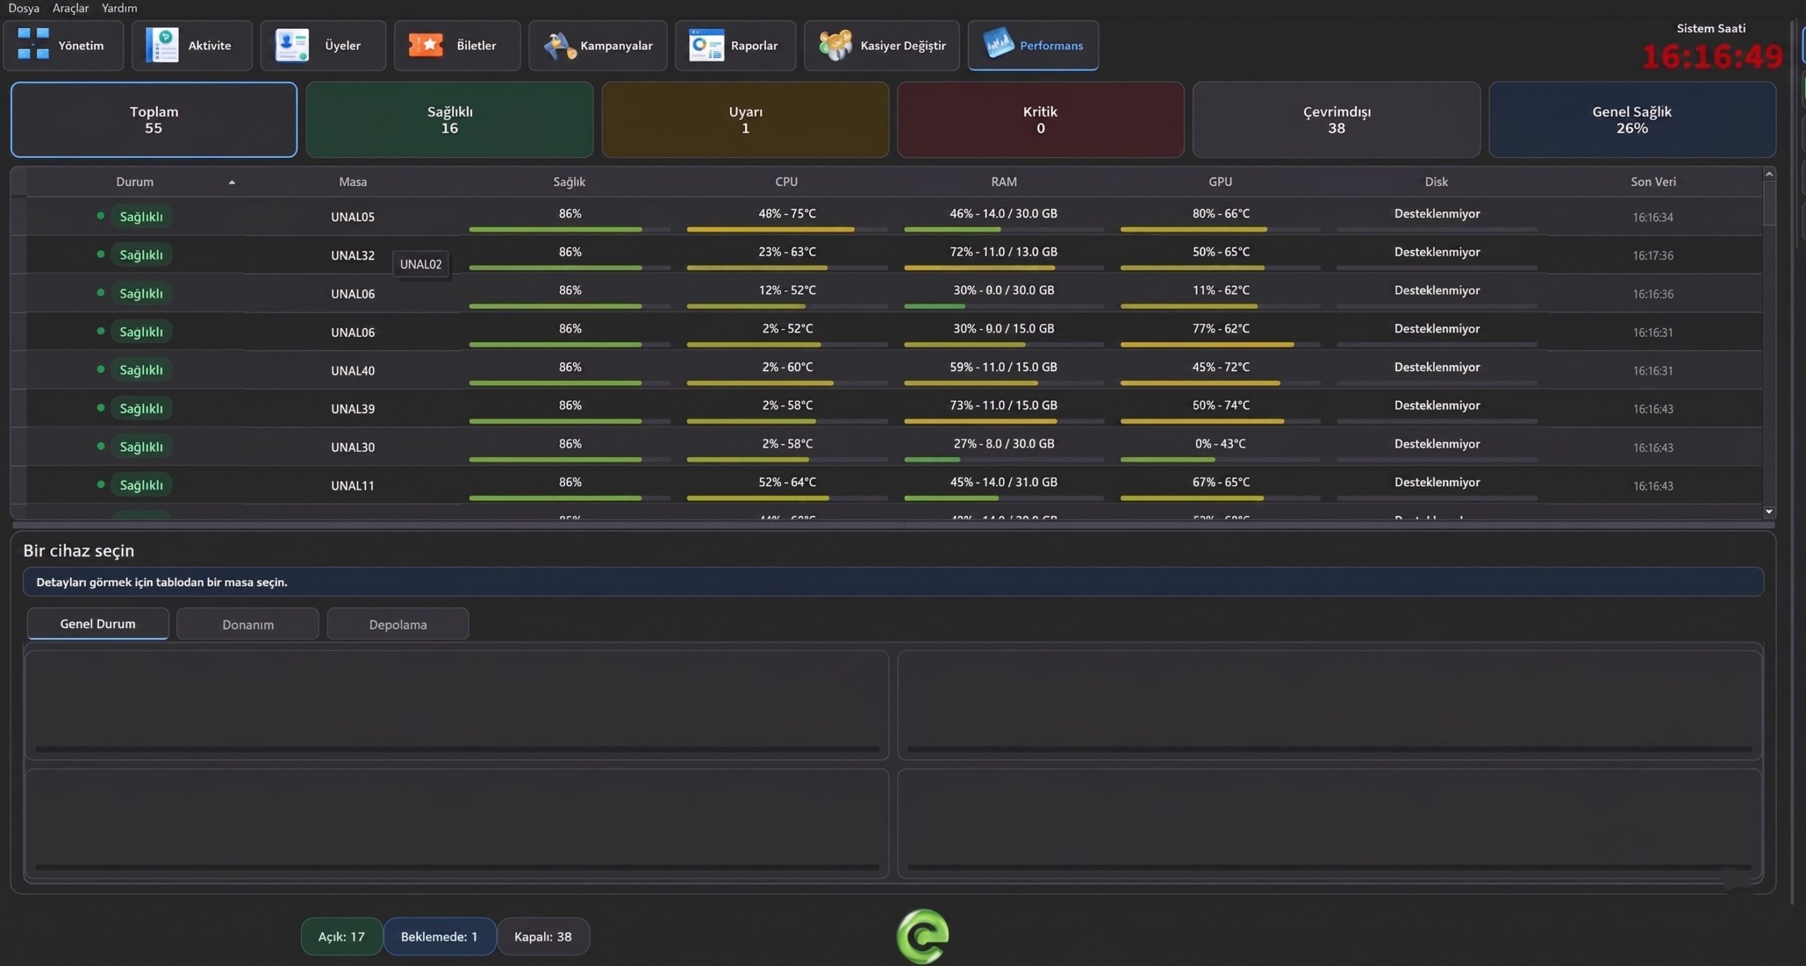Click the Açık: 17 button
This screenshot has height=966, width=1806.
pos(341,936)
